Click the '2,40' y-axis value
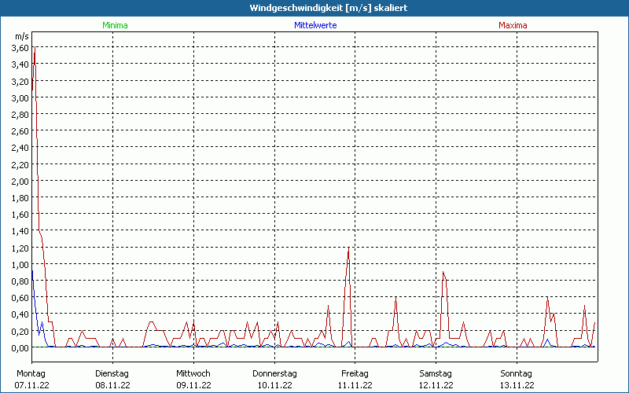The height and width of the screenshot is (393, 629). click(20, 148)
